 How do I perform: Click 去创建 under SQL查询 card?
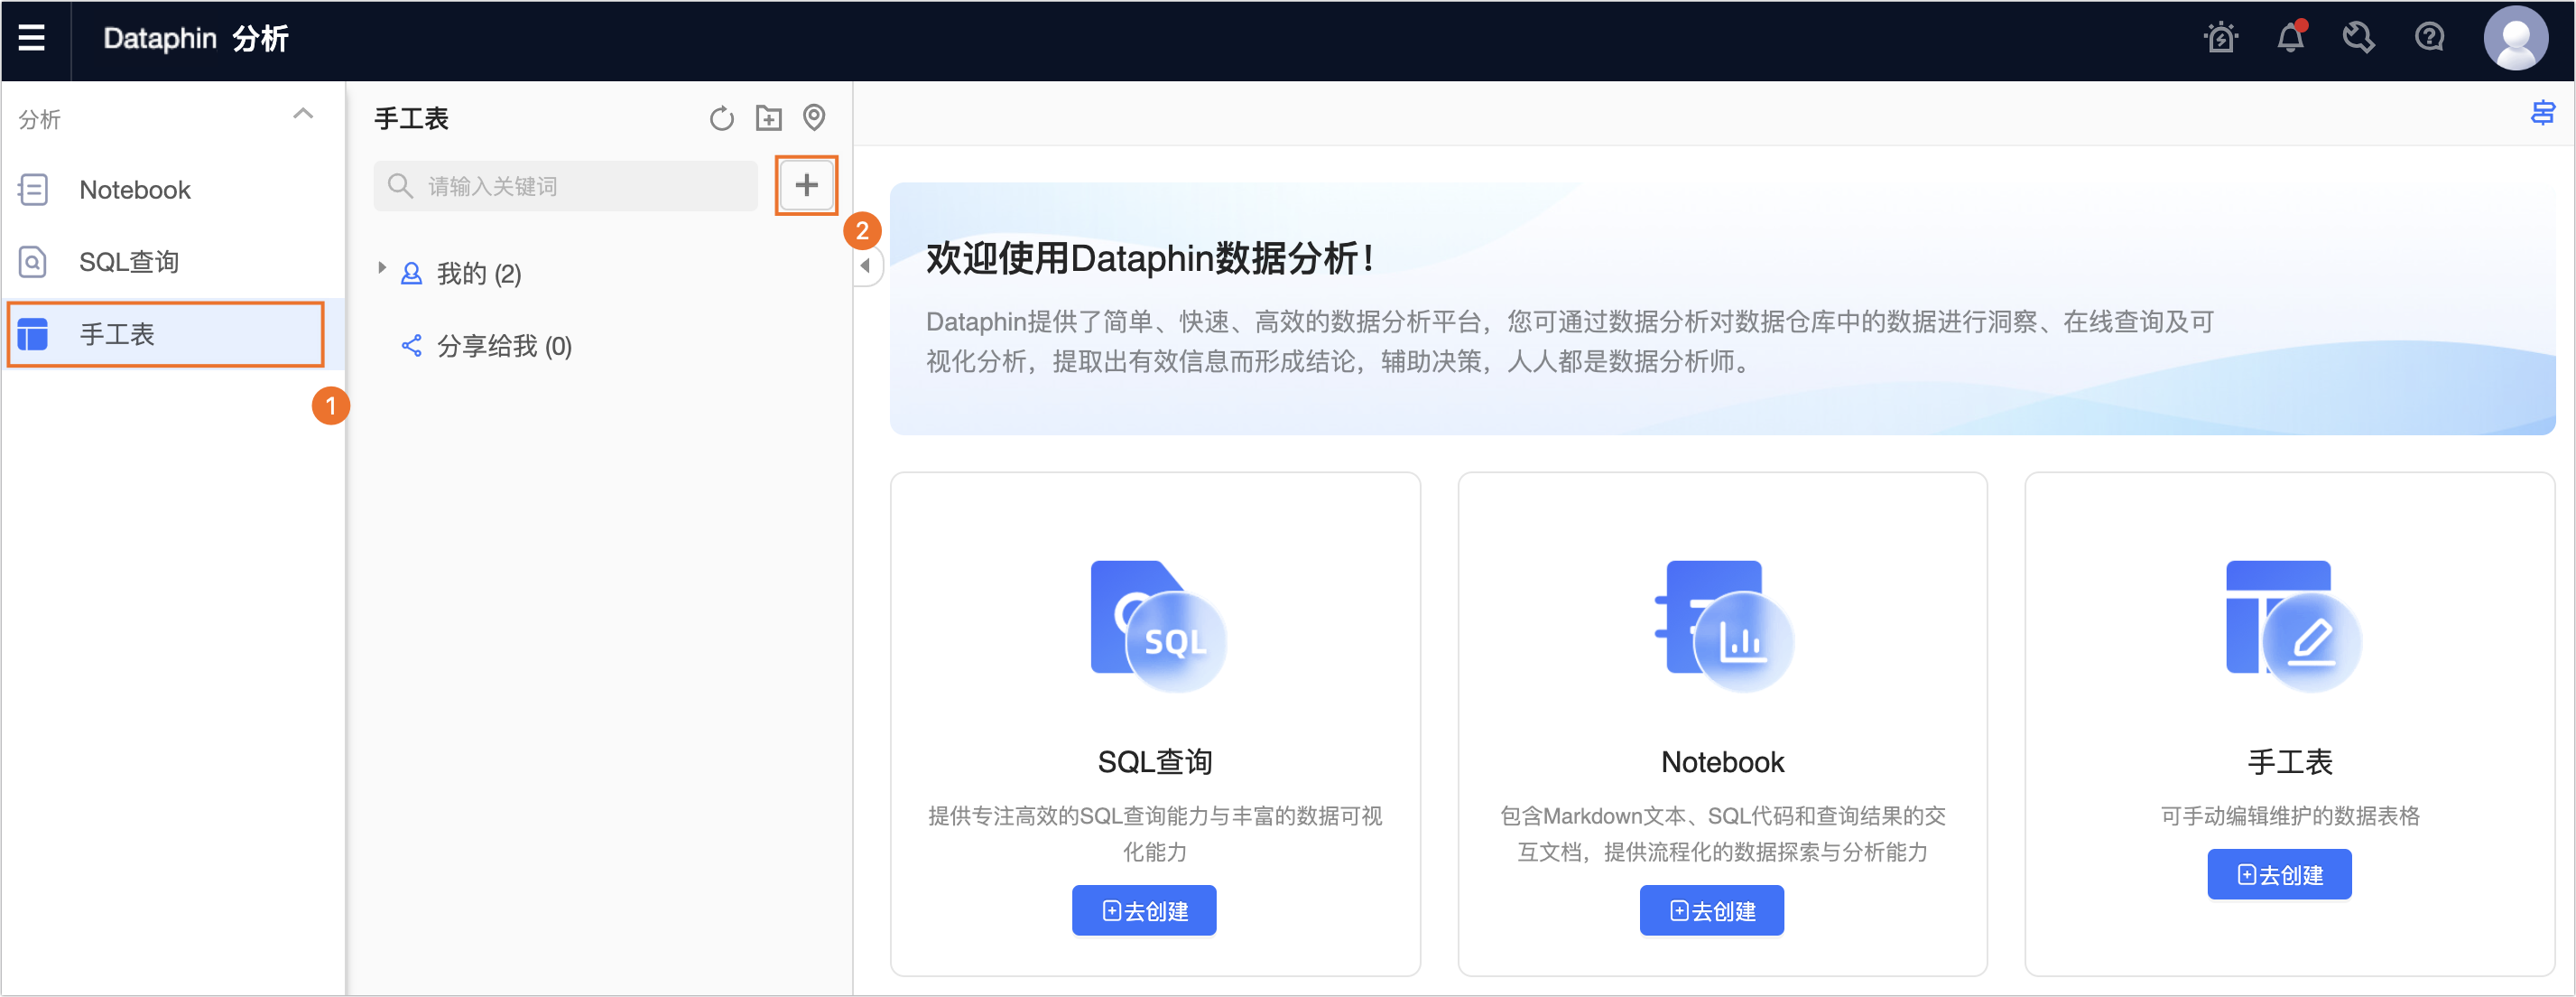[1144, 910]
